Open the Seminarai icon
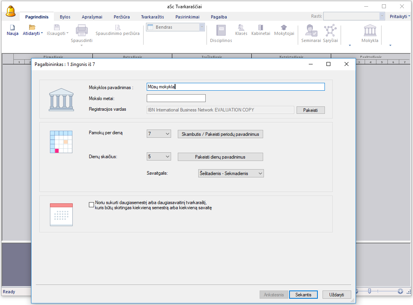 (x=311, y=31)
